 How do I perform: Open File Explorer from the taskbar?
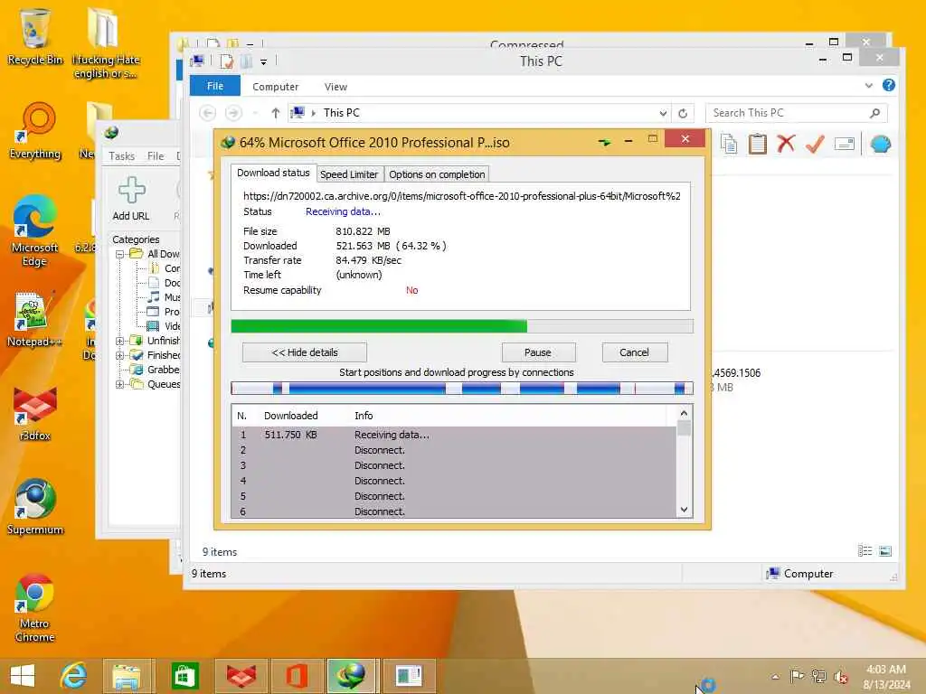(x=127, y=676)
